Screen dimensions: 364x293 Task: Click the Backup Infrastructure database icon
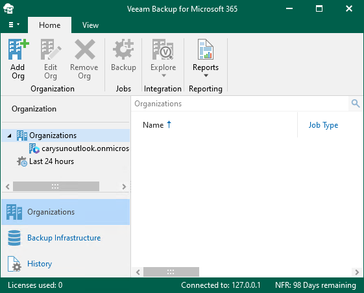(14, 238)
